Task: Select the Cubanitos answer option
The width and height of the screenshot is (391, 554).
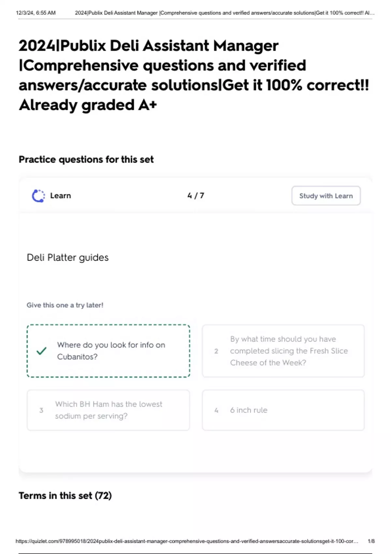Action: click(109, 351)
